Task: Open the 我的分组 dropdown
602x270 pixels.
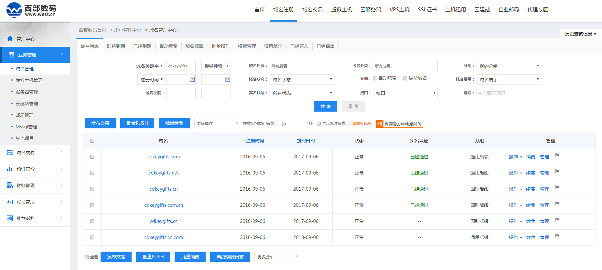Action: tap(509, 66)
